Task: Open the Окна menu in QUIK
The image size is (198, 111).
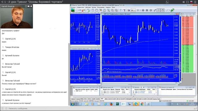Action: [x=113, y=7]
